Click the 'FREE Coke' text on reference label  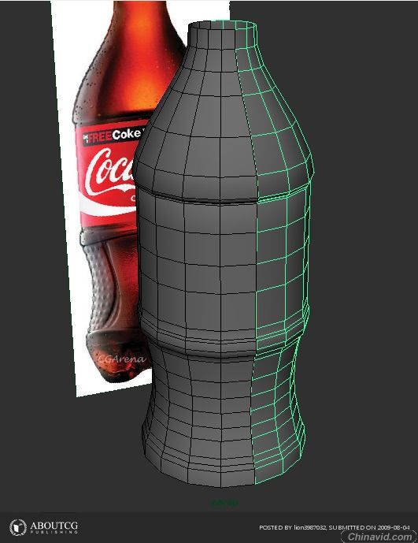click(x=113, y=136)
